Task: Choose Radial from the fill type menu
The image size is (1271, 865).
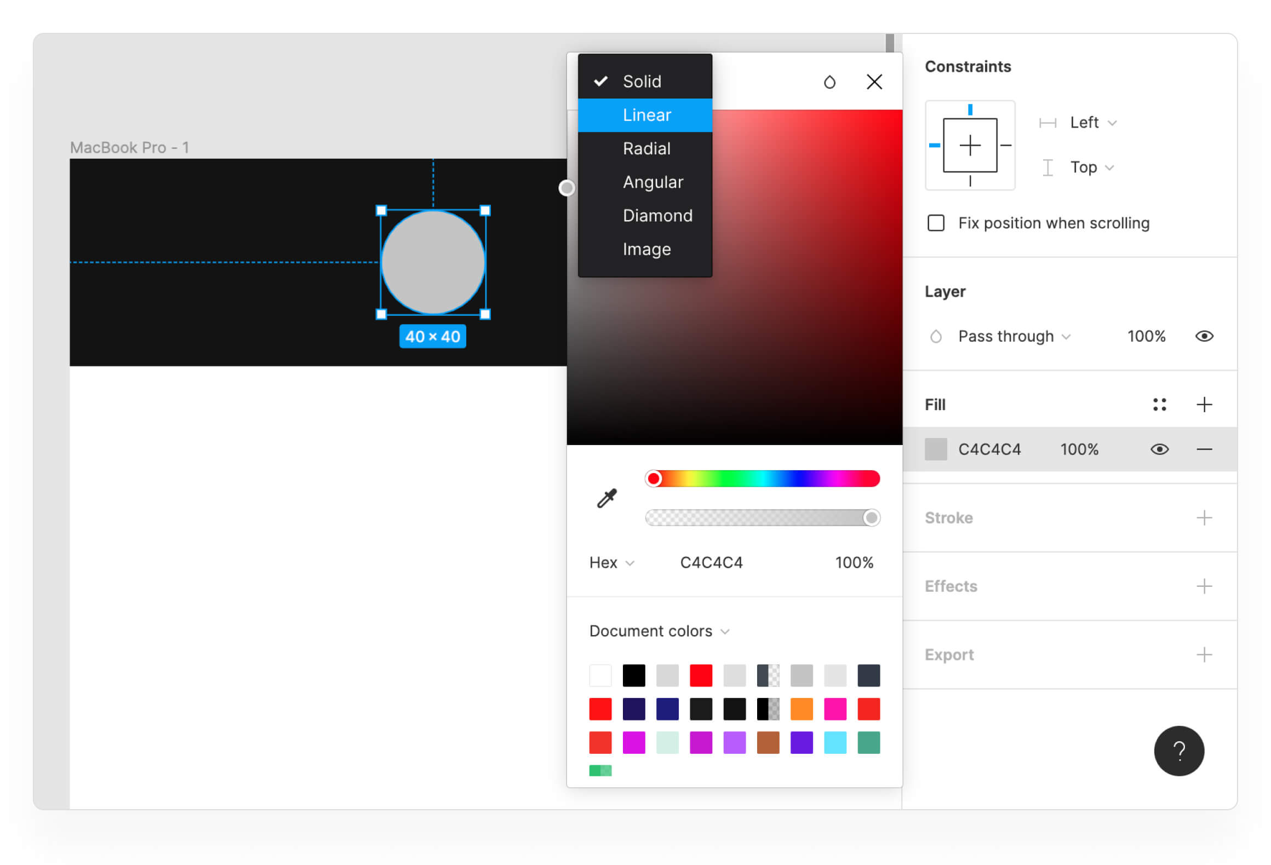Action: click(x=646, y=148)
